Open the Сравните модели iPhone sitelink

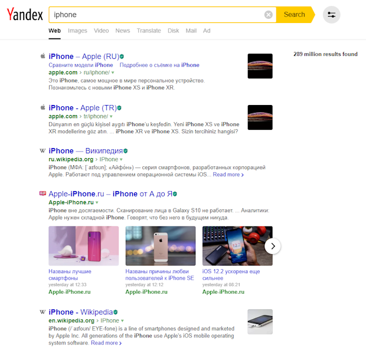pyautogui.click(x=81, y=65)
